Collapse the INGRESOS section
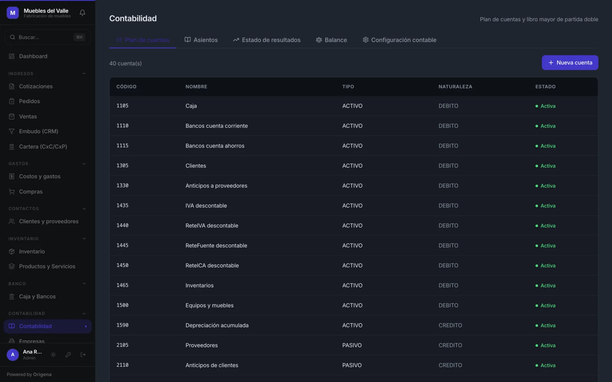The image size is (612, 382). 84,74
